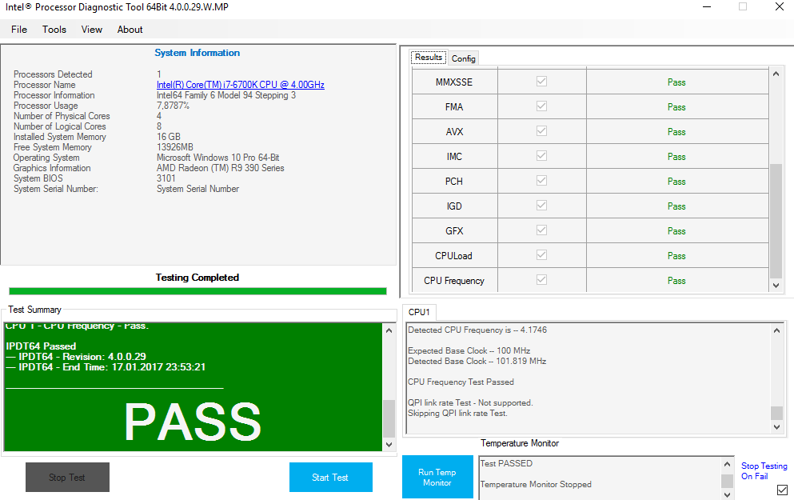Click the Pass result in the MMXSSE row
794x500 pixels.
click(676, 82)
